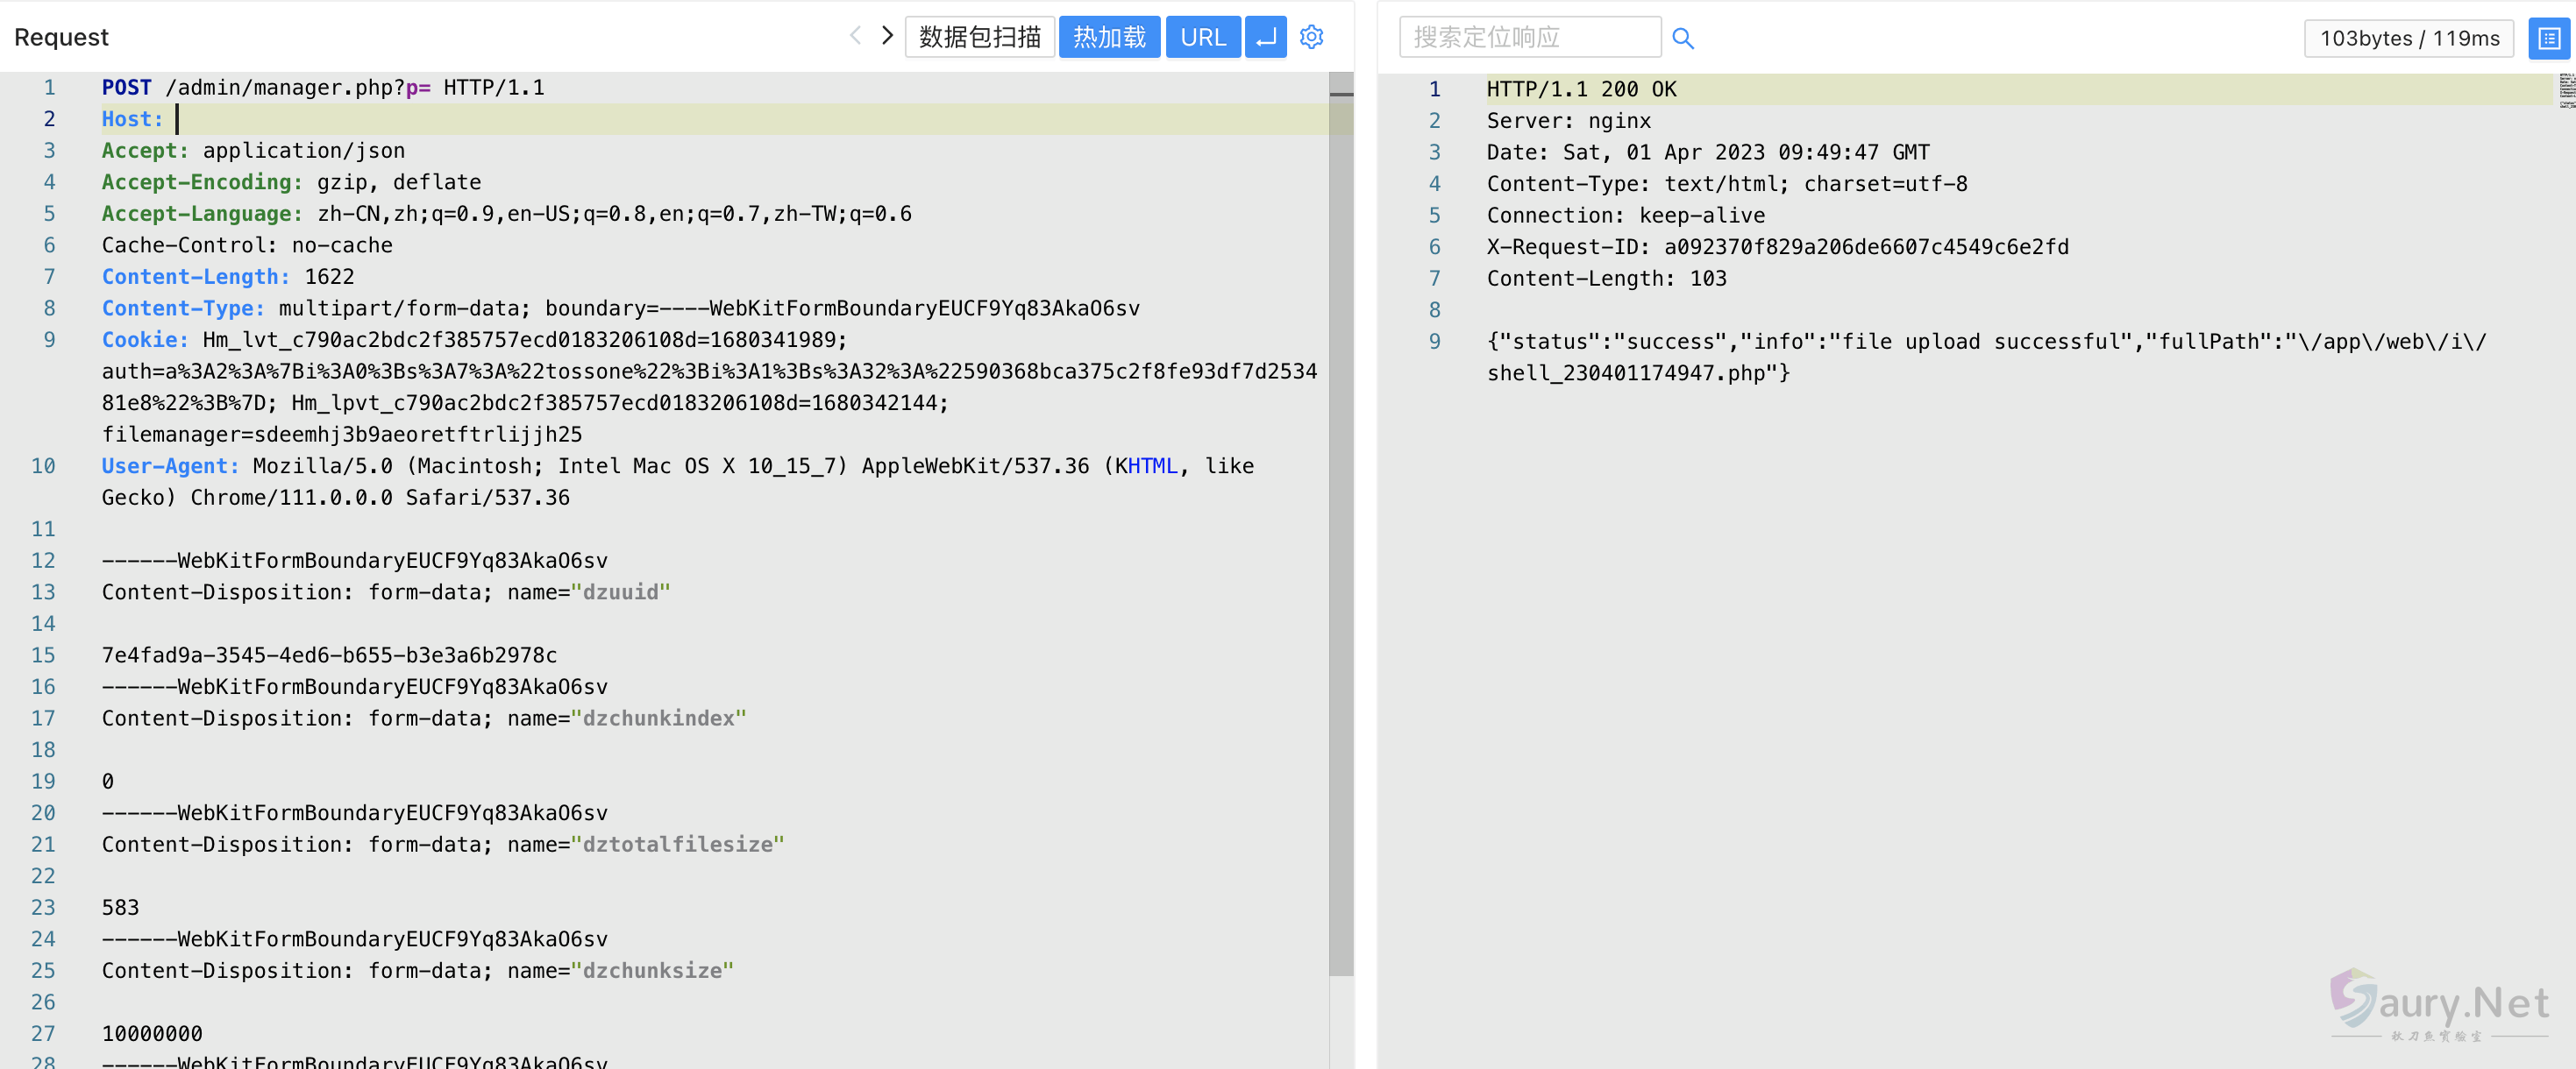This screenshot has width=2576, height=1069.
Task: Click the request editor vertical scrollbar
Action: tap(1341, 520)
